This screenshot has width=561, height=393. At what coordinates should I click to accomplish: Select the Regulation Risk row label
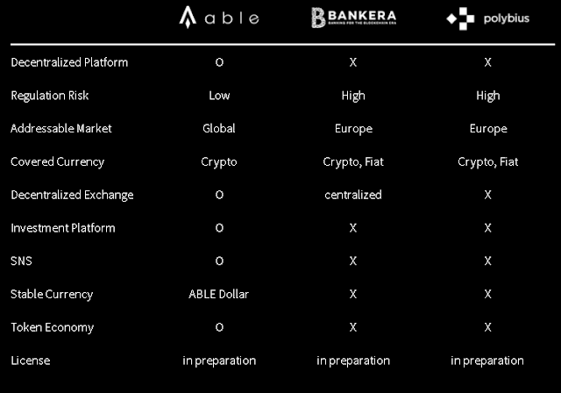click(x=50, y=96)
